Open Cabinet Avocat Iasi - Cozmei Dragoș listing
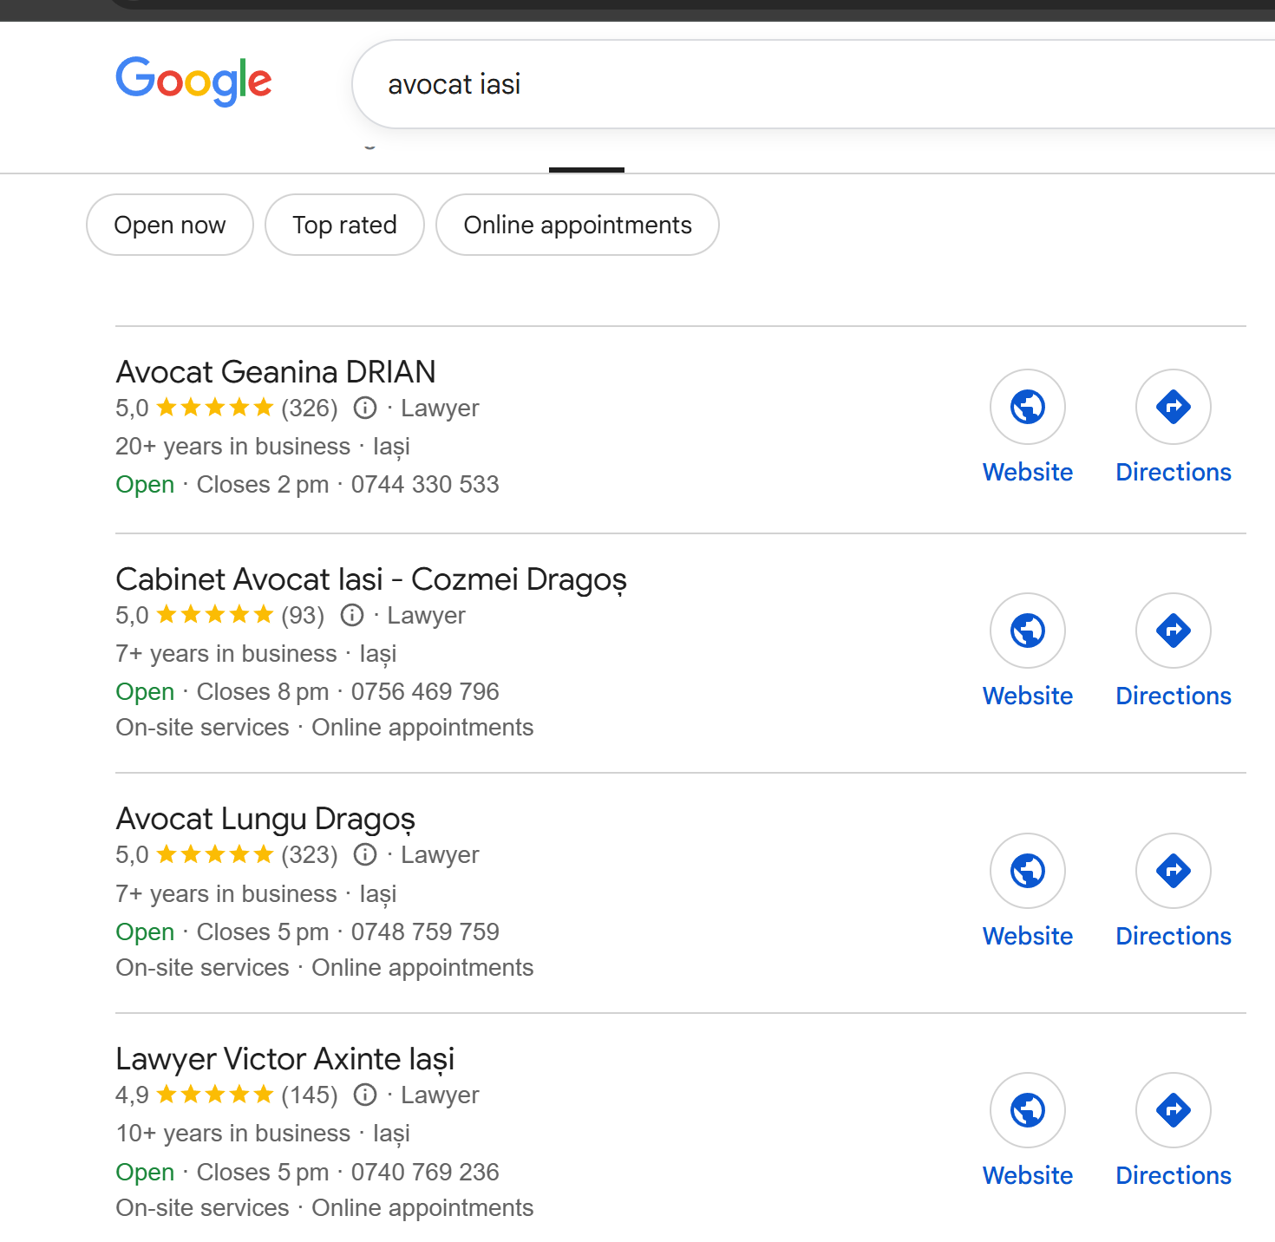This screenshot has height=1242, width=1275. click(371, 579)
